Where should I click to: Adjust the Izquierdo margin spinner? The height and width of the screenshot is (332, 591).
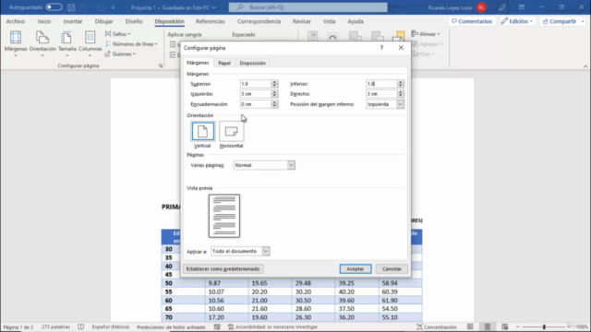[274, 94]
